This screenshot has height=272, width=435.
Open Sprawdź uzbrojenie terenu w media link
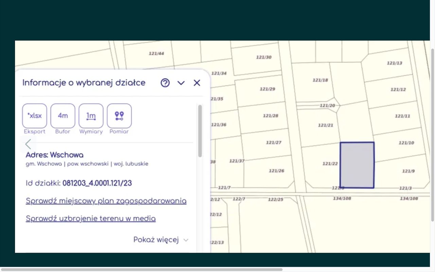pyautogui.click(x=91, y=219)
